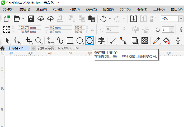Select the Transparency checkerboard tool

145,40
